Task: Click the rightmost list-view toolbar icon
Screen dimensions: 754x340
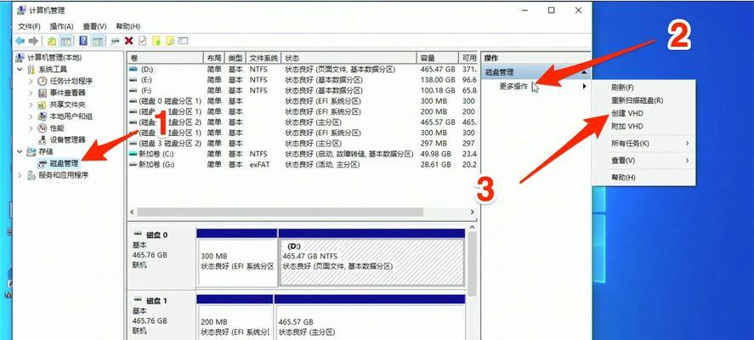Action: pyautogui.click(x=183, y=42)
